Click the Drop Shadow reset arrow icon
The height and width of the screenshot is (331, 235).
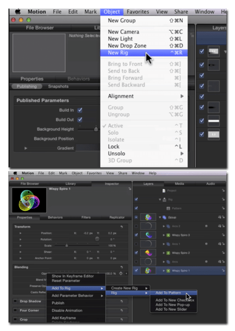pos(122,301)
